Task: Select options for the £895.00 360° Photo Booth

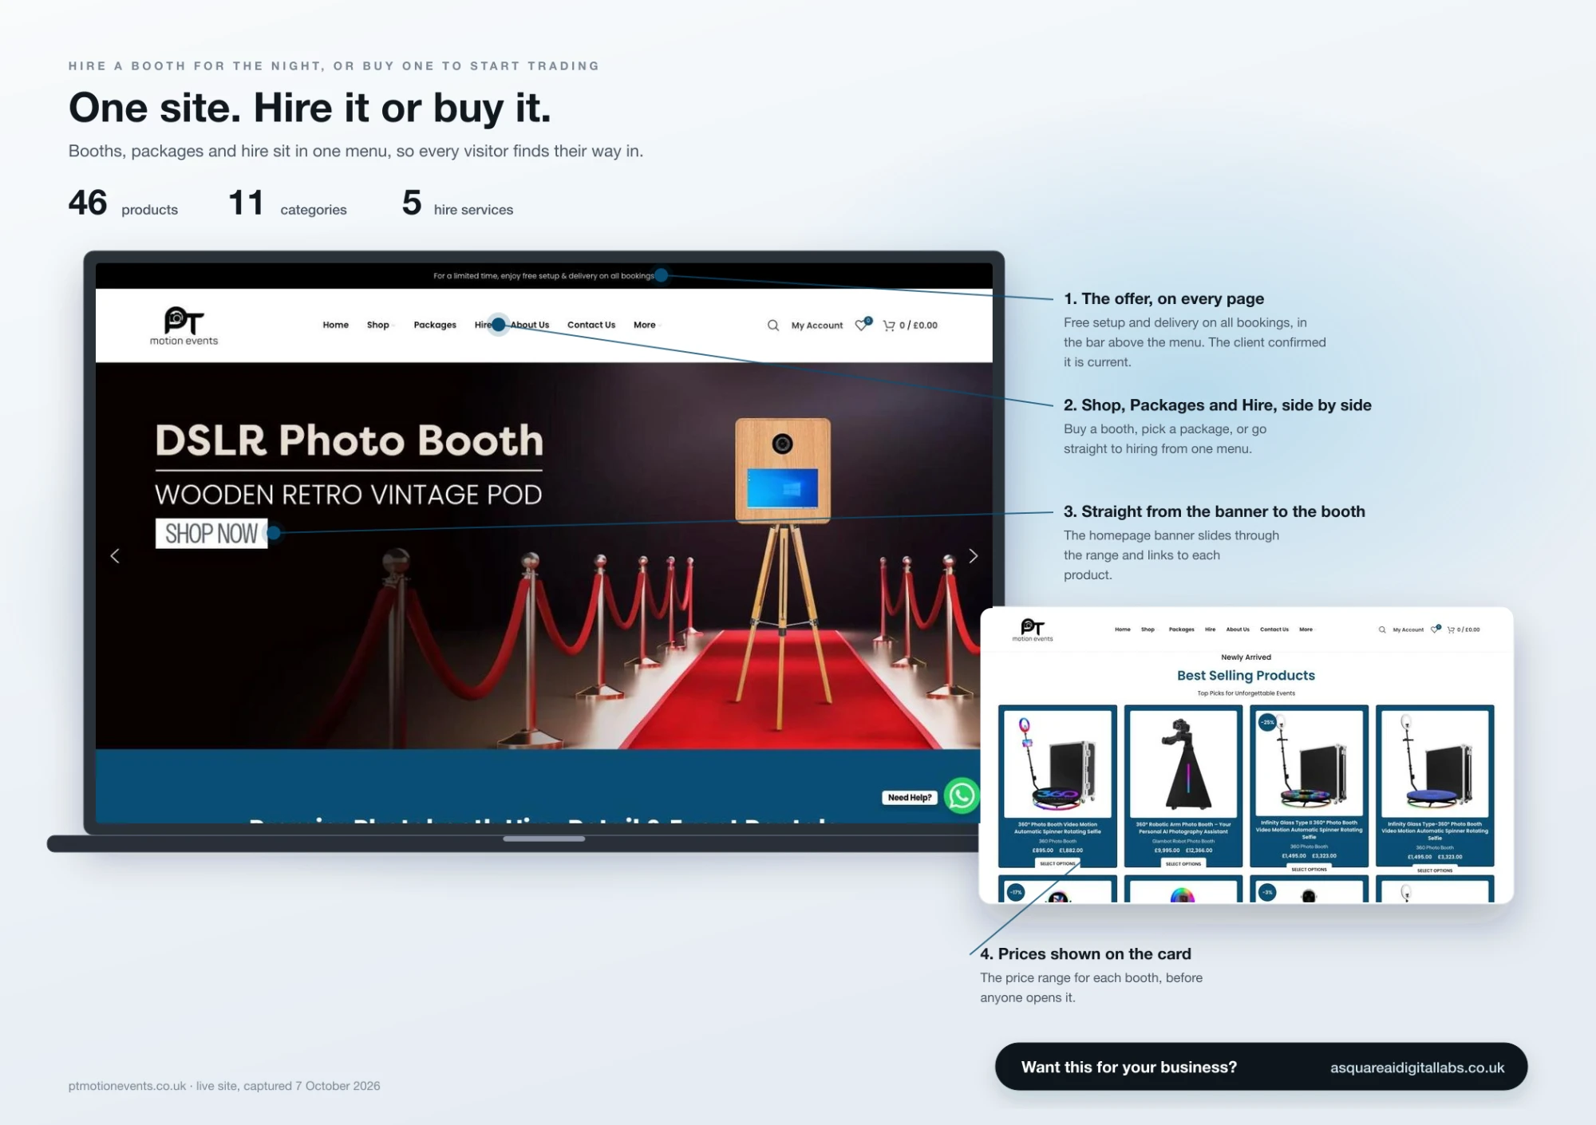Action: pyautogui.click(x=1057, y=863)
